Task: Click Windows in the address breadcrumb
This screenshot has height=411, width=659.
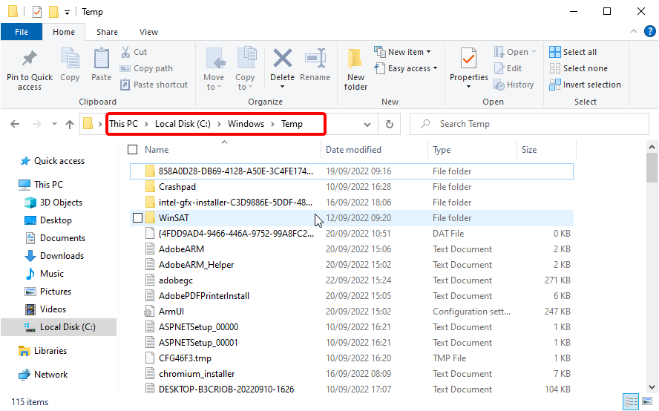Action: coord(246,124)
